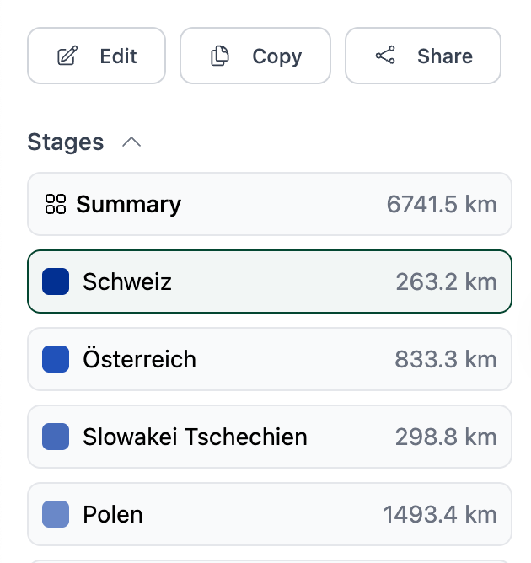Open the Edit button label
Viewport: 531px width, 563px height.
pos(118,56)
